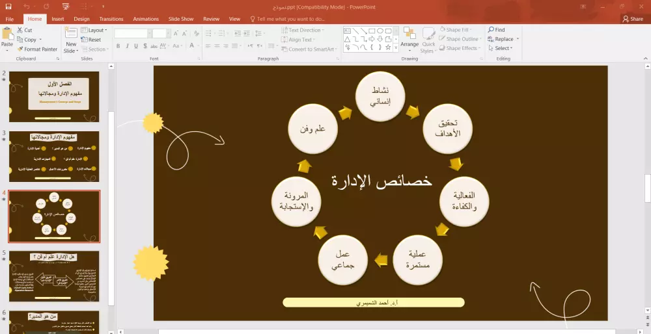Start slide show from beginning quick access icon

pos(65,6)
